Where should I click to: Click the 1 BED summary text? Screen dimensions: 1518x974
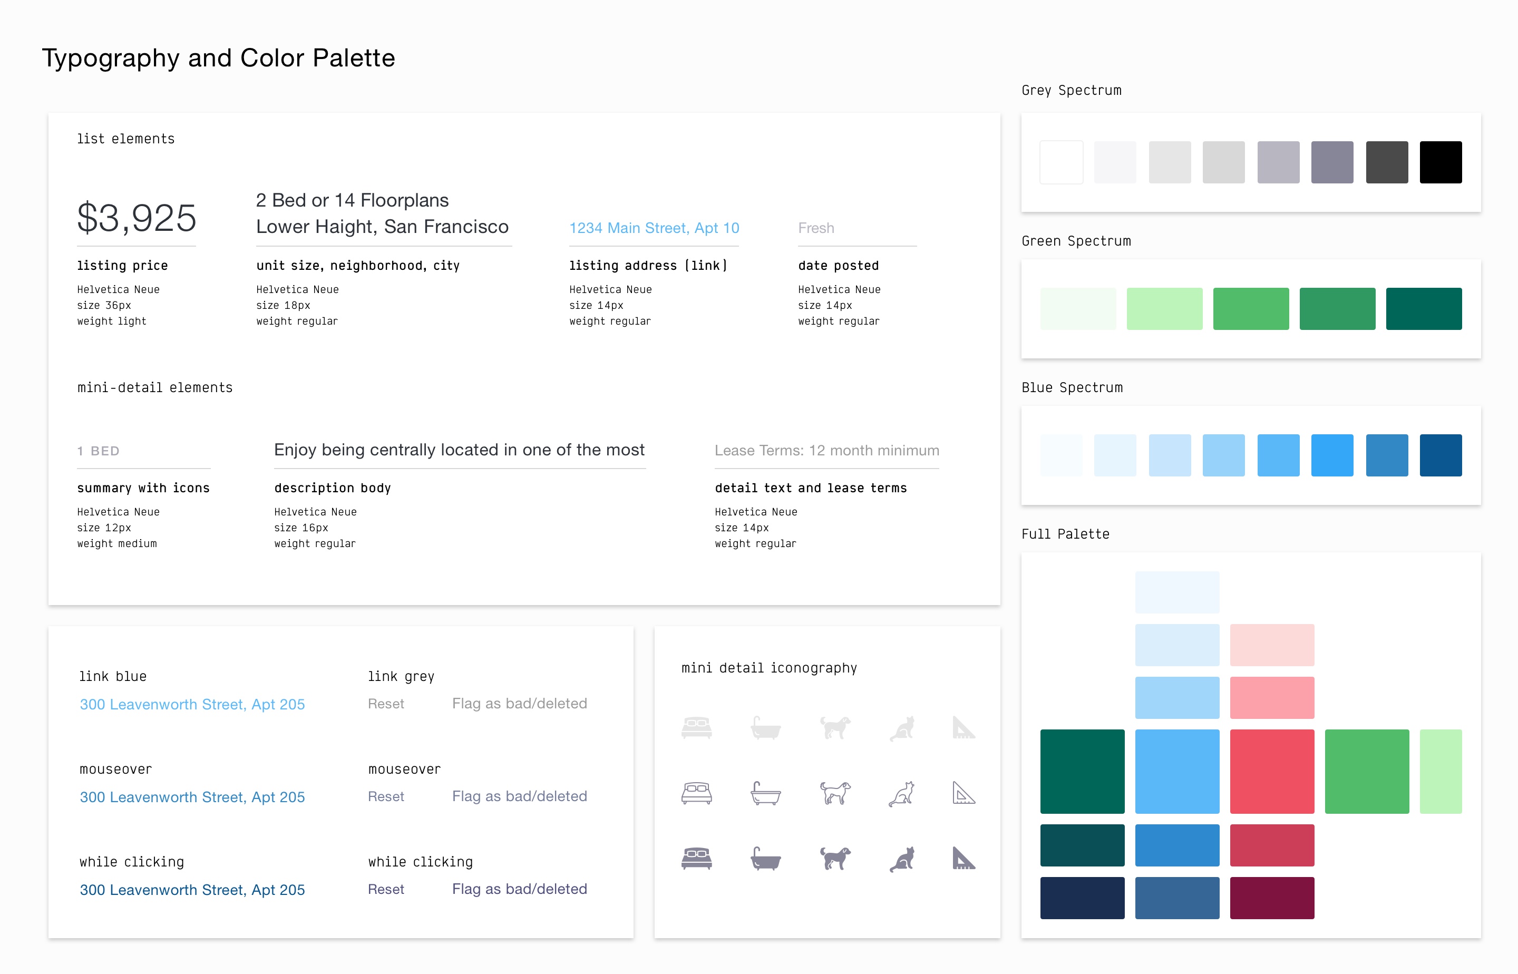pos(98,451)
